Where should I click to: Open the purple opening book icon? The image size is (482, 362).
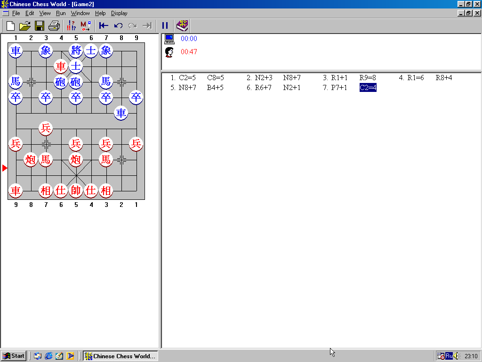click(x=182, y=25)
